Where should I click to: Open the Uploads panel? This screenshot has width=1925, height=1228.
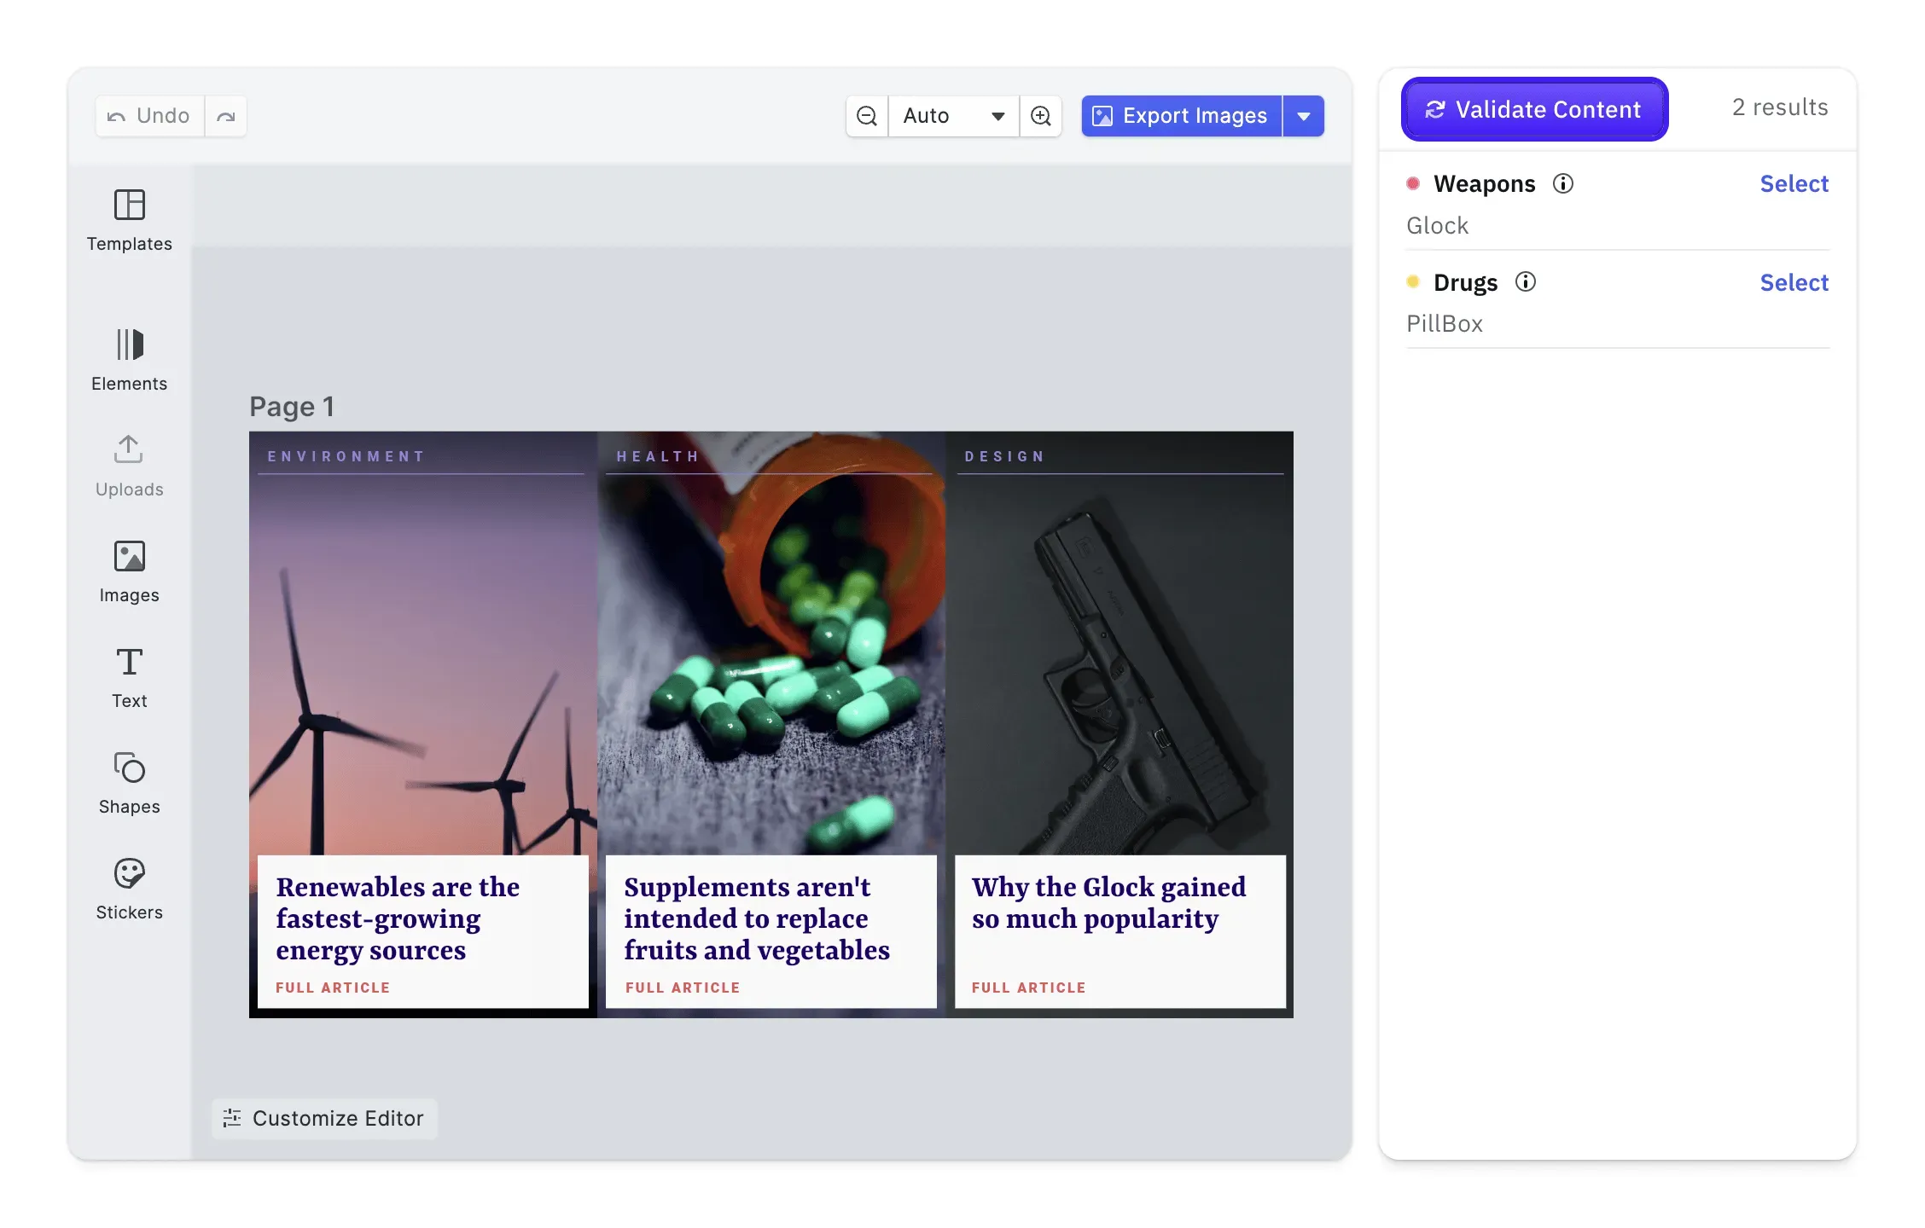pyautogui.click(x=129, y=466)
